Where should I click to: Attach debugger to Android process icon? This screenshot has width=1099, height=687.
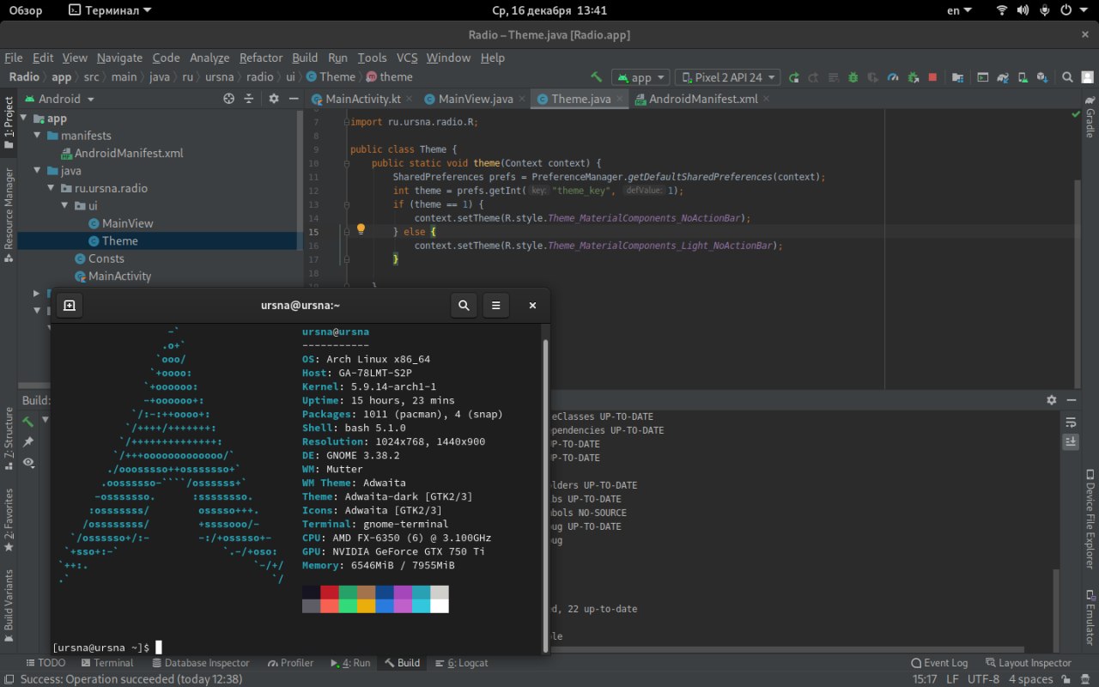point(914,77)
